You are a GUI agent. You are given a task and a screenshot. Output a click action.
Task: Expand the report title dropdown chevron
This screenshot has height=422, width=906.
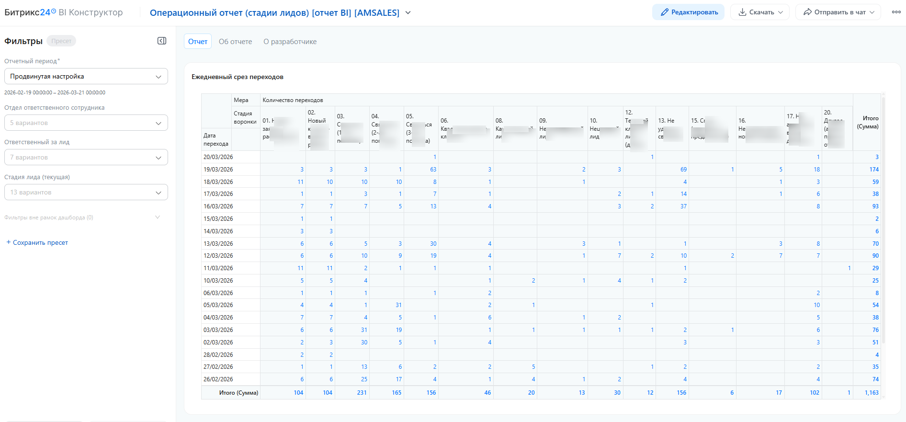[408, 12]
